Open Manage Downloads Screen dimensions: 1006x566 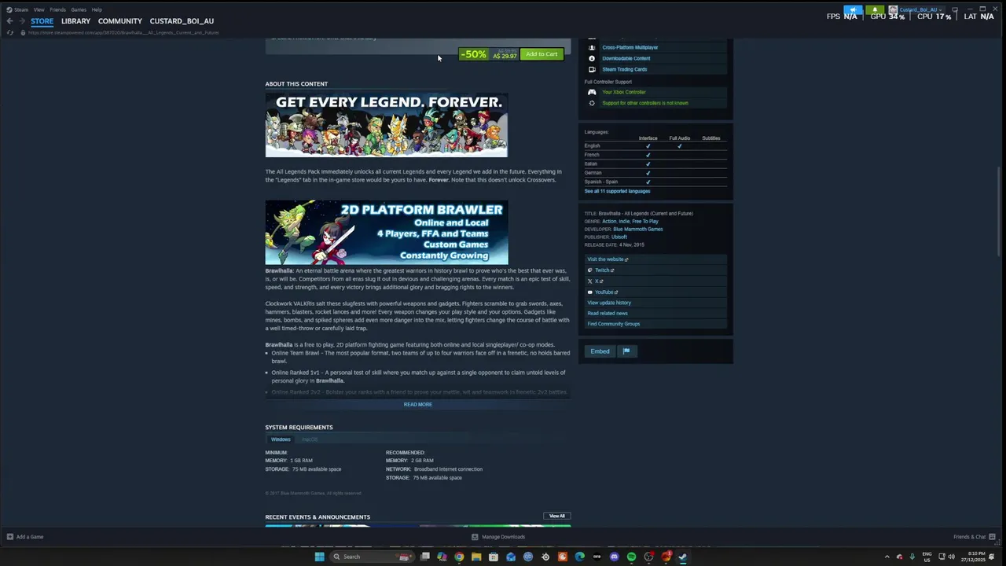click(498, 537)
